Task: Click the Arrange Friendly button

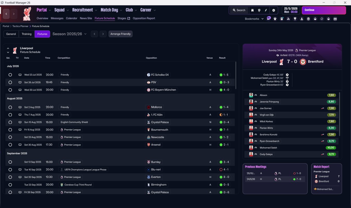Action: (x=121, y=34)
